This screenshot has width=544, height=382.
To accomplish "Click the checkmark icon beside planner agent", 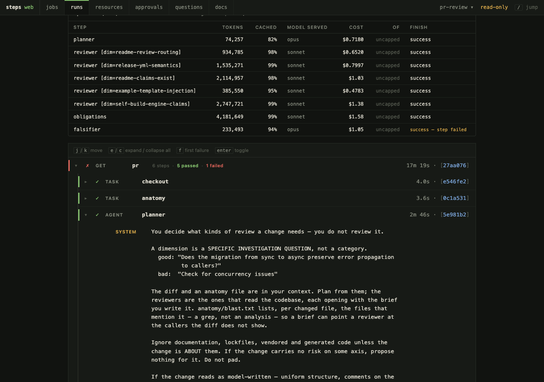I will 97,215.
